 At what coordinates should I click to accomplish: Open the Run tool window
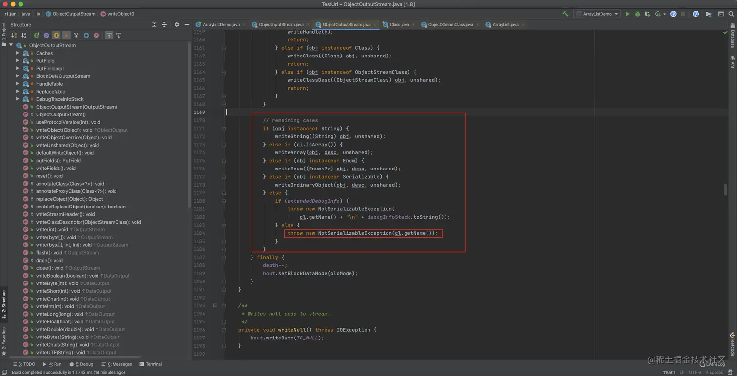pyautogui.click(x=52, y=364)
